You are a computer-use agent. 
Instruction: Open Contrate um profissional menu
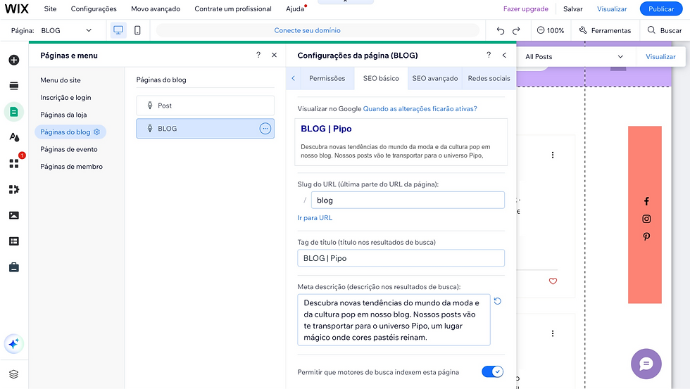pyautogui.click(x=233, y=8)
